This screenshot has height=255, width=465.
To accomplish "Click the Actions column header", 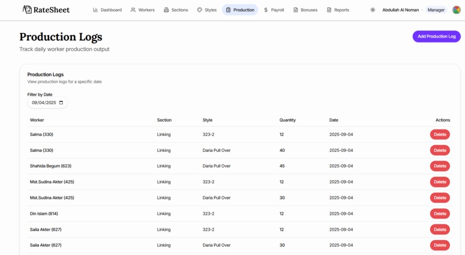I will pos(442,120).
